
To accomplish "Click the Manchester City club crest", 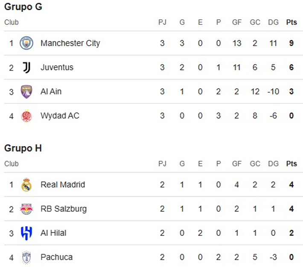I will point(26,43).
